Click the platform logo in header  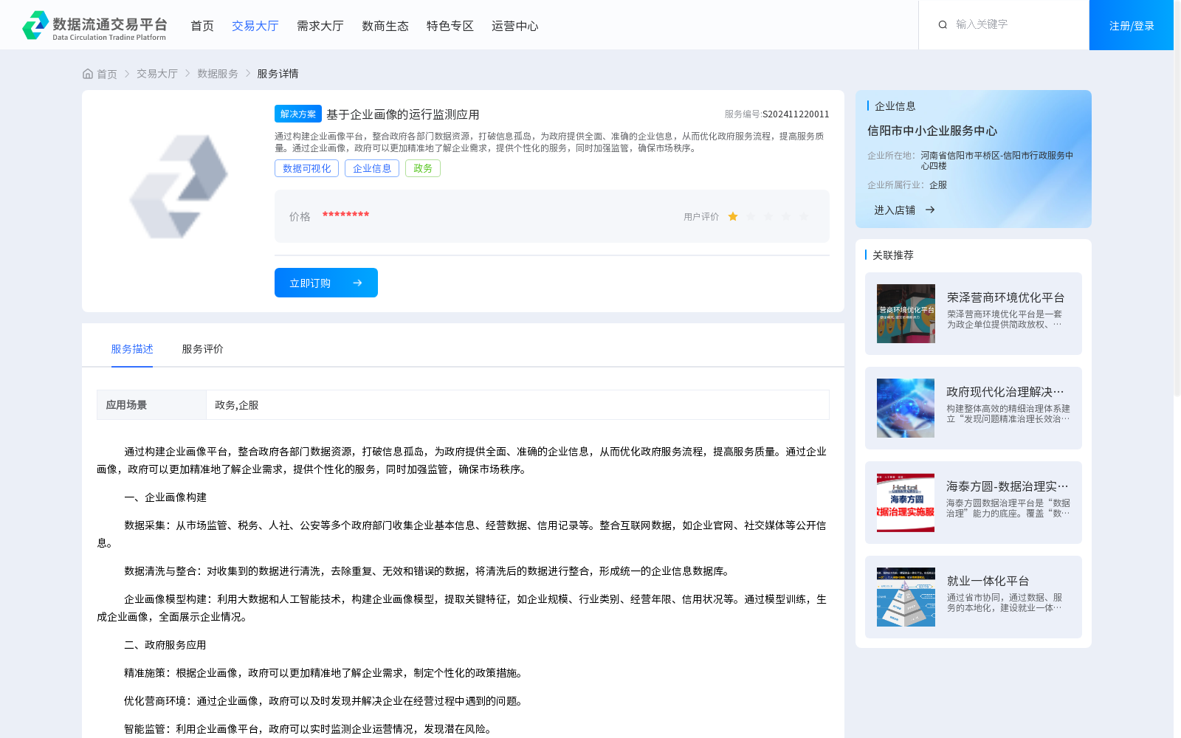coord(94,25)
